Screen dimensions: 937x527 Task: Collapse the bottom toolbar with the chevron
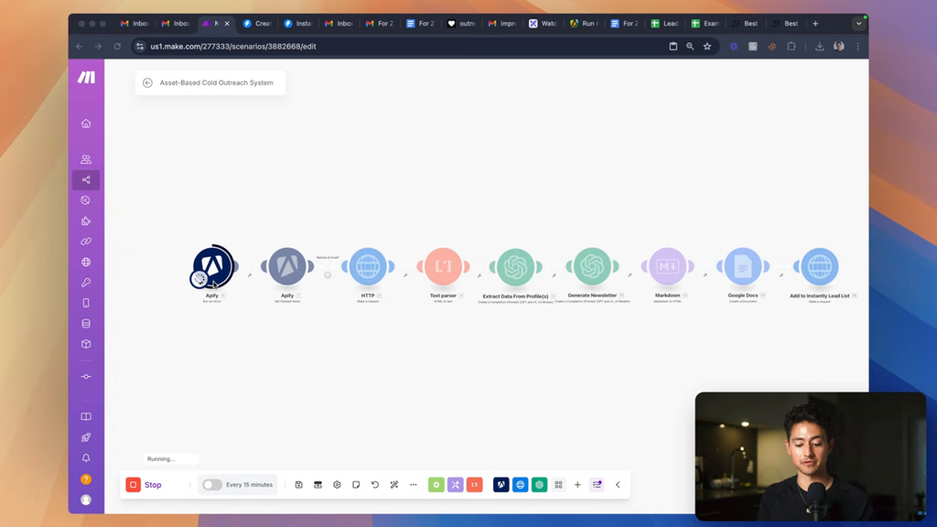(618, 485)
